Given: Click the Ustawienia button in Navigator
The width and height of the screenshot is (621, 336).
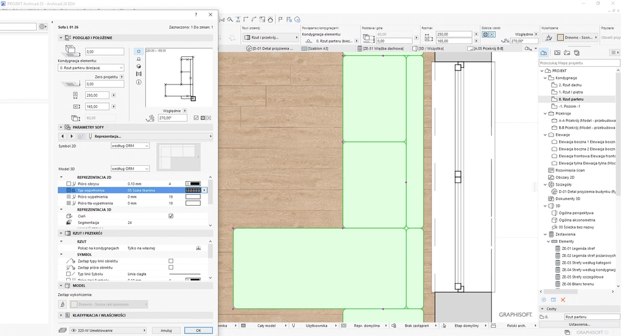Looking at the screenshot, I should pyautogui.click(x=579, y=324).
